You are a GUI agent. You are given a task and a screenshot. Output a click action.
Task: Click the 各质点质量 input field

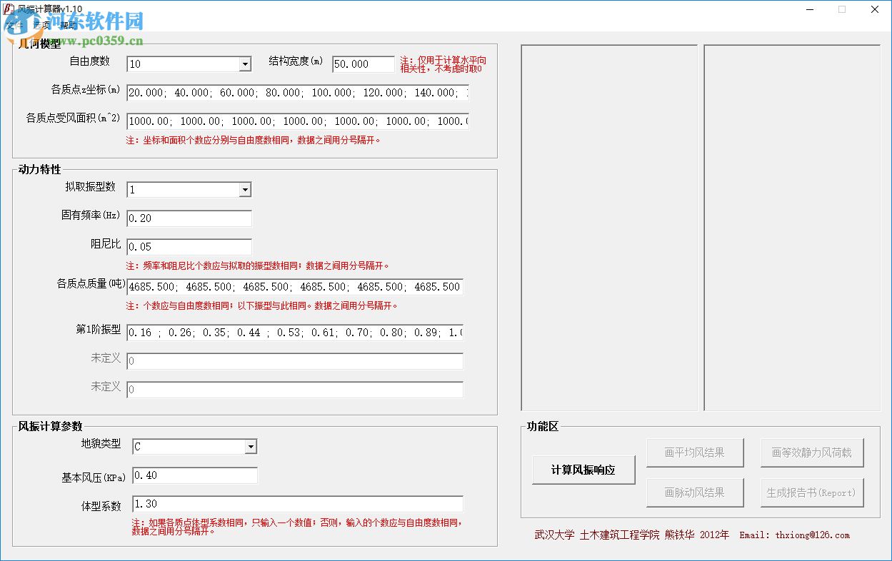click(294, 287)
